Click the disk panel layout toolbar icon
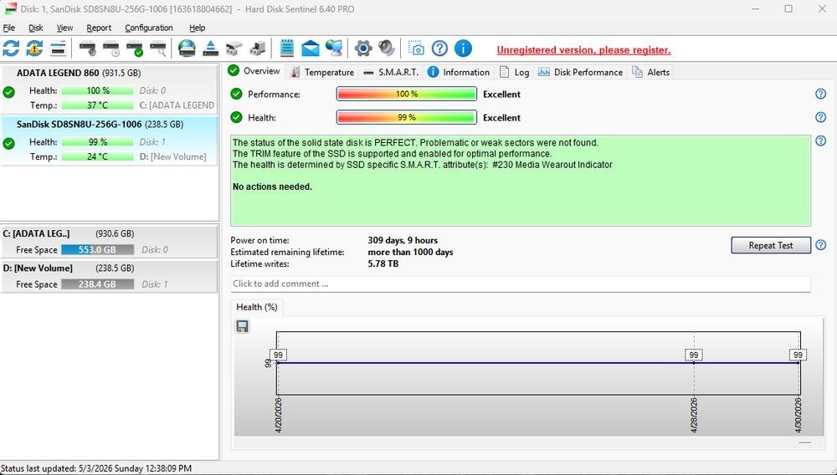This screenshot has height=475, width=837. 58,49
